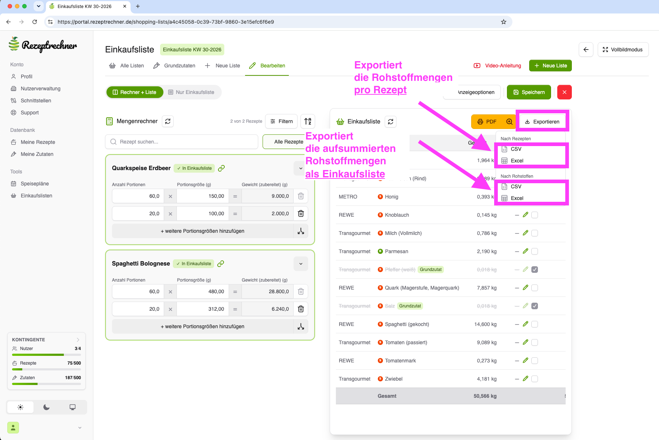Click the sort order icon beside Filtern

tap(308, 121)
